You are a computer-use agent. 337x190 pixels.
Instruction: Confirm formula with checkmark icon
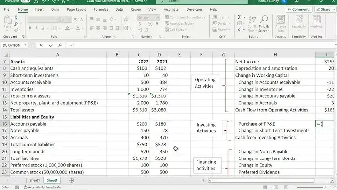51,45
